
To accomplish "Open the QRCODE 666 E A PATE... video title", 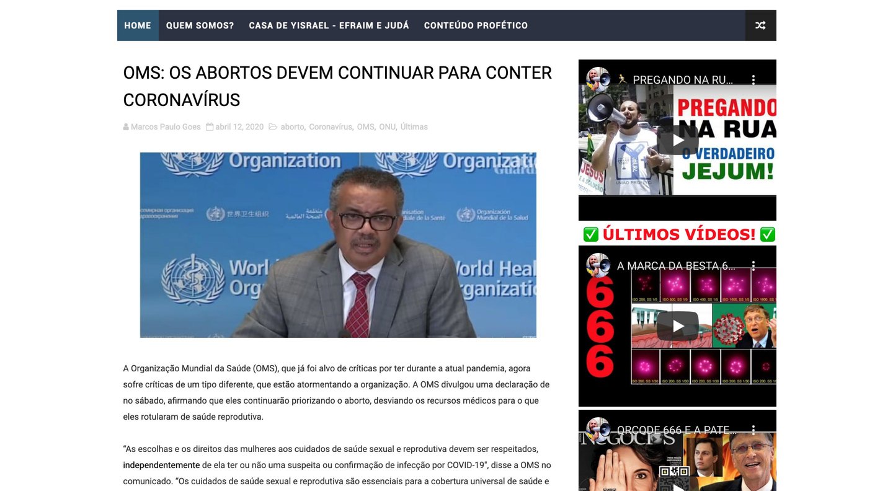I will click(x=677, y=430).
